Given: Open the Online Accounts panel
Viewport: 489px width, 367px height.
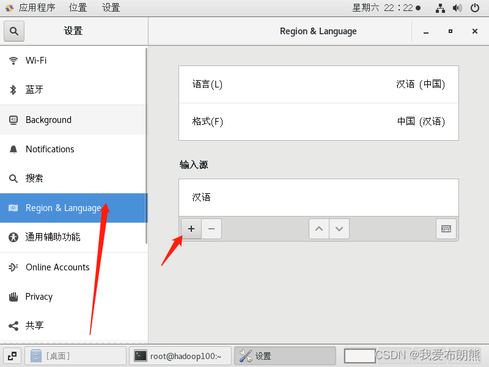Looking at the screenshot, I should coord(57,267).
